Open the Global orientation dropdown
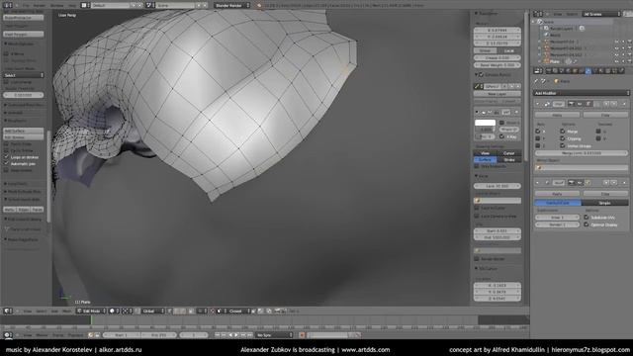The image size is (633, 356). [152, 311]
